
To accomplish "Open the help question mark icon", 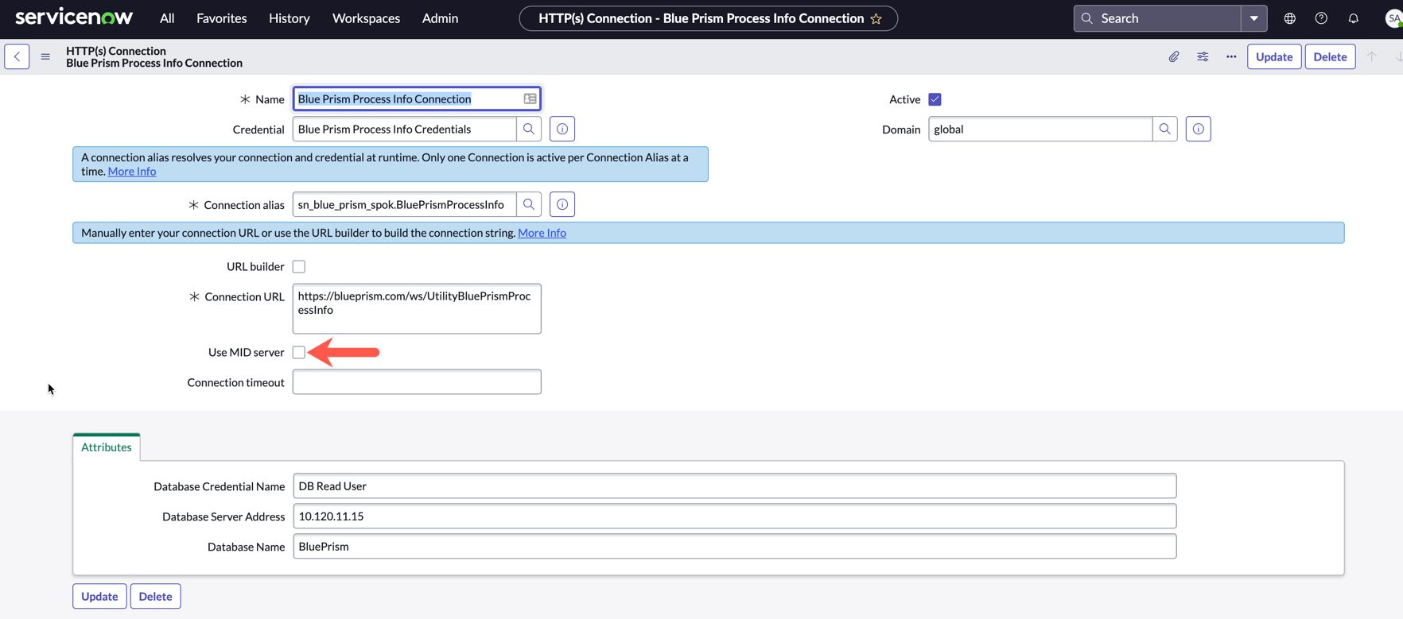I will point(1321,18).
